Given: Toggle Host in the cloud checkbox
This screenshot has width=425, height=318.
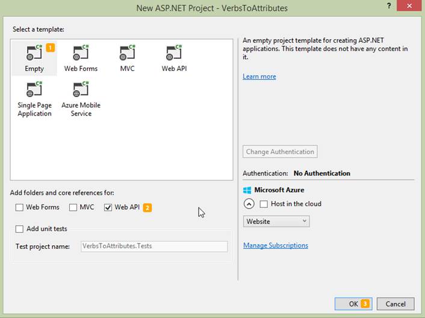Looking at the screenshot, I should pyautogui.click(x=264, y=204).
